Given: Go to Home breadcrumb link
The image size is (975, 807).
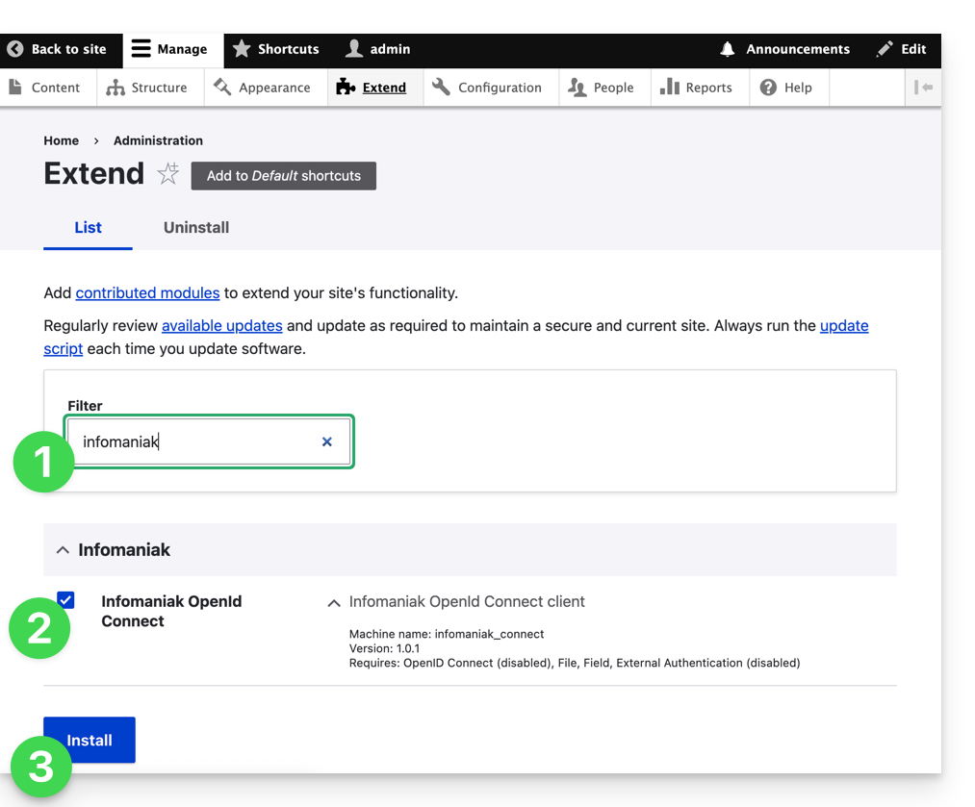Looking at the screenshot, I should coord(61,140).
